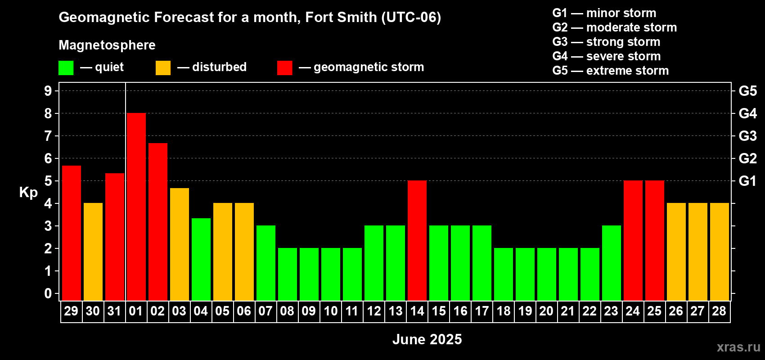765x360 pixels.
Task: Click the 'quiet' legend label
Action: 109,67
